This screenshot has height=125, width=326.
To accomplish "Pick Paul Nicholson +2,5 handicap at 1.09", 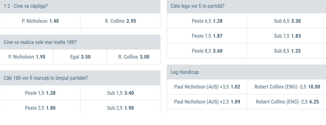I will tap(207, 102).
